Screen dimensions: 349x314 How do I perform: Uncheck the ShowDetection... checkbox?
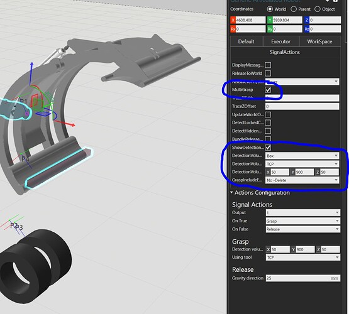[268, 148]
